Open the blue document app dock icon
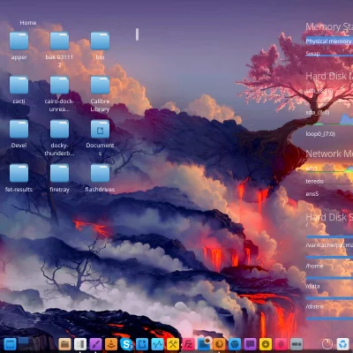The image size is (353, 353). pos(142,344)
